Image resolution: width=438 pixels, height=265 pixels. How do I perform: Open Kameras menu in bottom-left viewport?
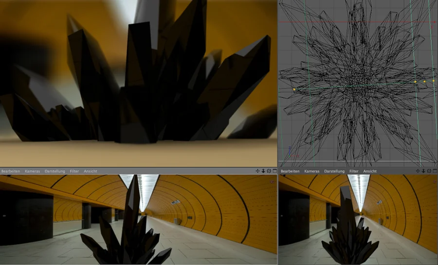(32, 171)
